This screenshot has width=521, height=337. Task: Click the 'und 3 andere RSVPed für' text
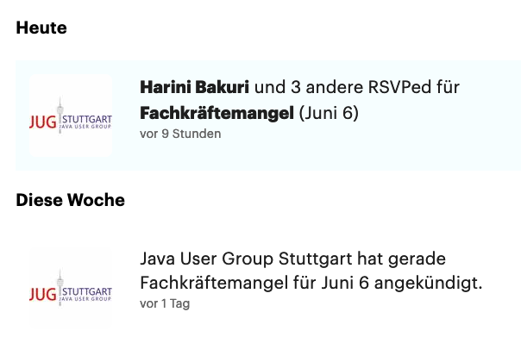coord(357,87)
